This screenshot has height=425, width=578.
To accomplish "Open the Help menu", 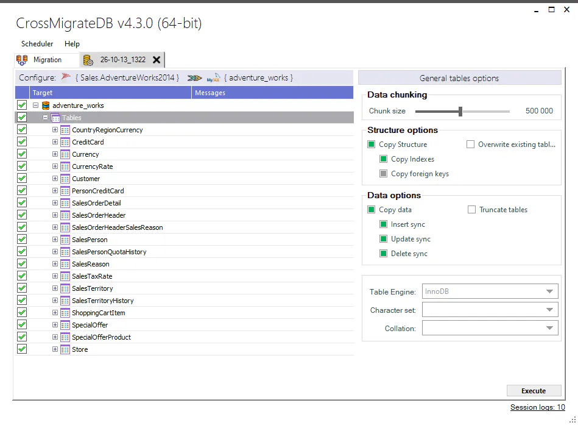I will tap(72, 44).
